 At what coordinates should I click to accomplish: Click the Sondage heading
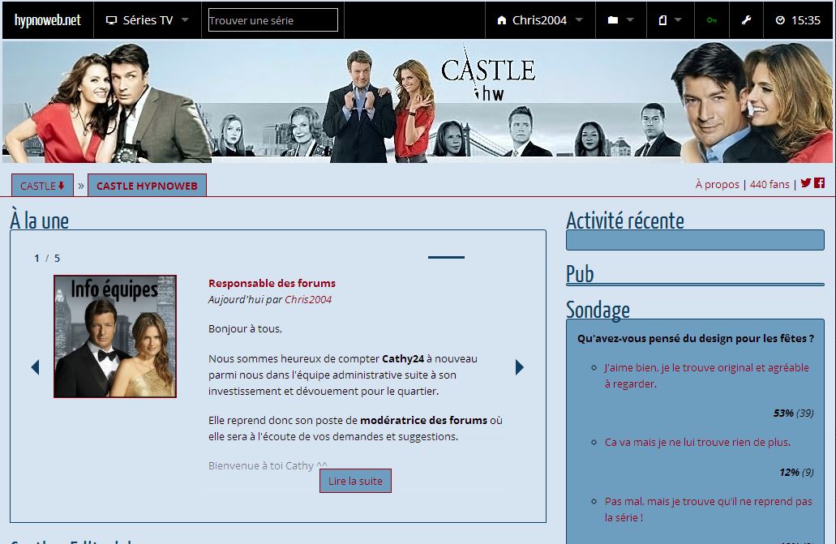pos(598,310)
